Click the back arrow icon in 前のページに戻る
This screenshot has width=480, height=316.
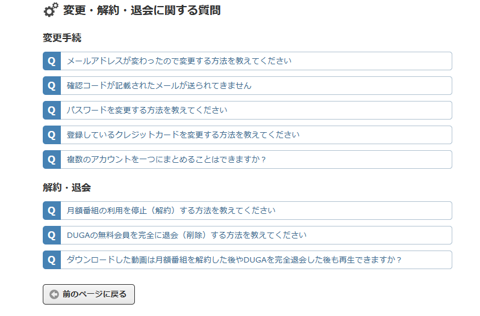click(x=54, y=294)
